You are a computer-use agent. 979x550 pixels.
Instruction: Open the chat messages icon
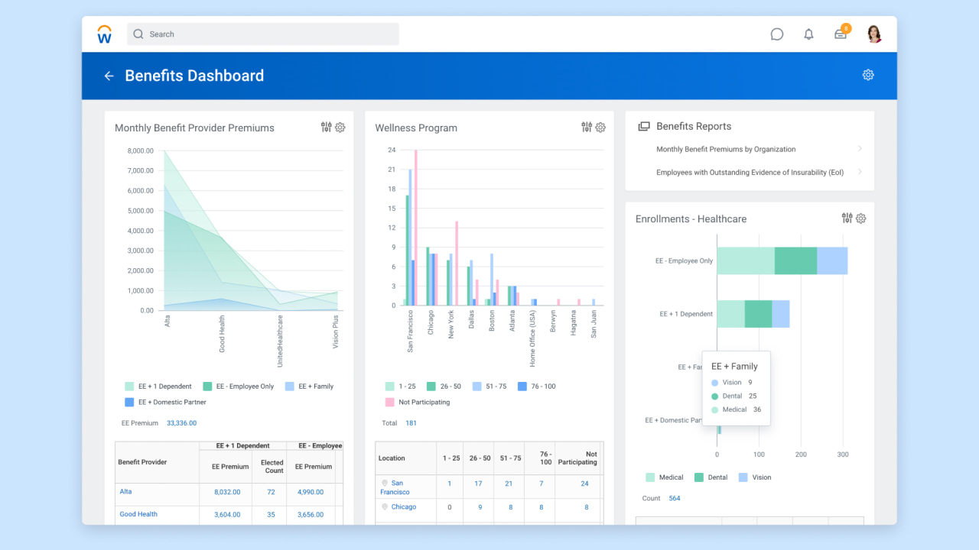point(777,34)
